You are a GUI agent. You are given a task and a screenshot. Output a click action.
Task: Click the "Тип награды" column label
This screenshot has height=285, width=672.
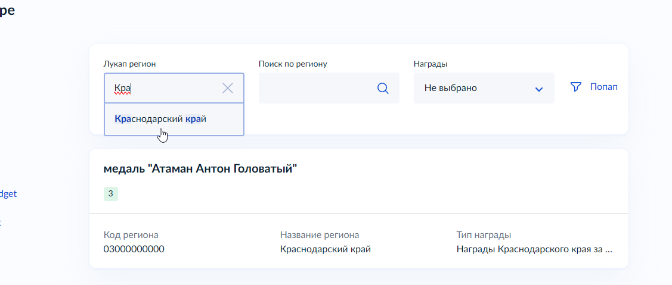pyautogui.click(x=484, y=235)
